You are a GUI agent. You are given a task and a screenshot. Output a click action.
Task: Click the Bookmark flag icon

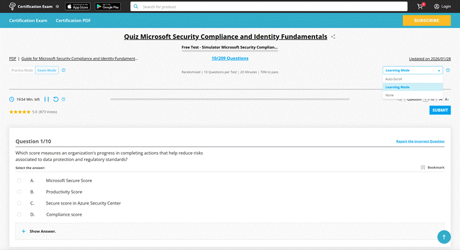(423, 167)
